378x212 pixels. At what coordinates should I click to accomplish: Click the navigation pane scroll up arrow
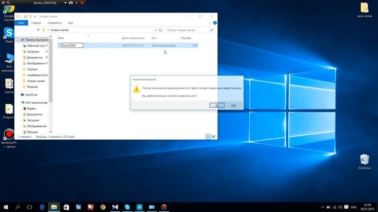click(51, 37)
